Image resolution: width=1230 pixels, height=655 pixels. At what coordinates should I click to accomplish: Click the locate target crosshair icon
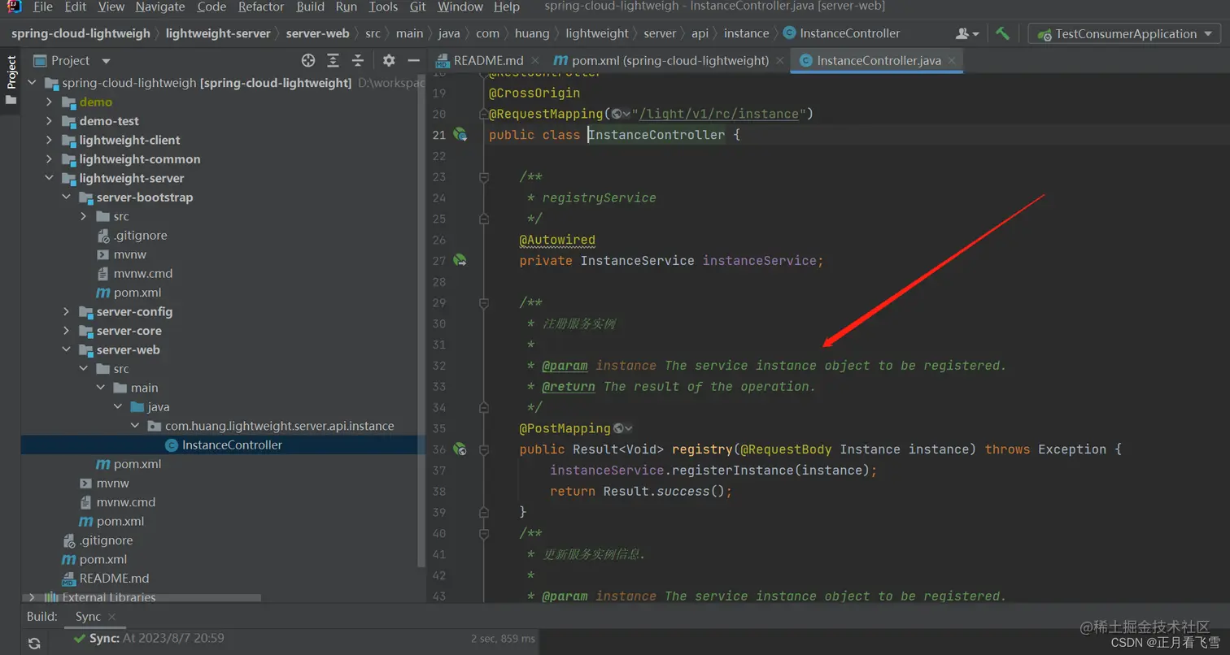click(307, 60)
